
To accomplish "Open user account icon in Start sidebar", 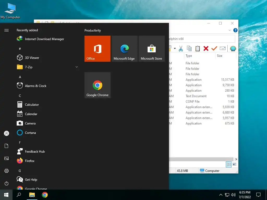I will [7, 133].
